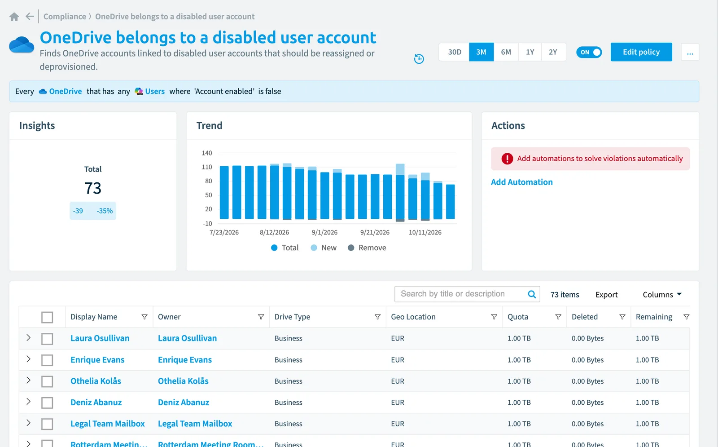This screenshot has width=718, height=447.
Task: Select the Laura Osullivan row checkbox
Action: (x=47, y=339)
